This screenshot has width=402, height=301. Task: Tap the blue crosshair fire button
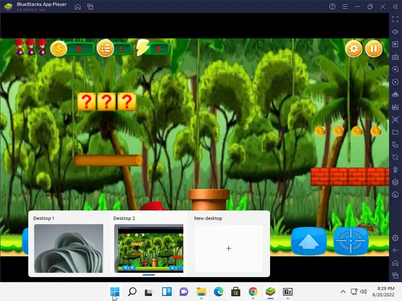click(351, 241)
